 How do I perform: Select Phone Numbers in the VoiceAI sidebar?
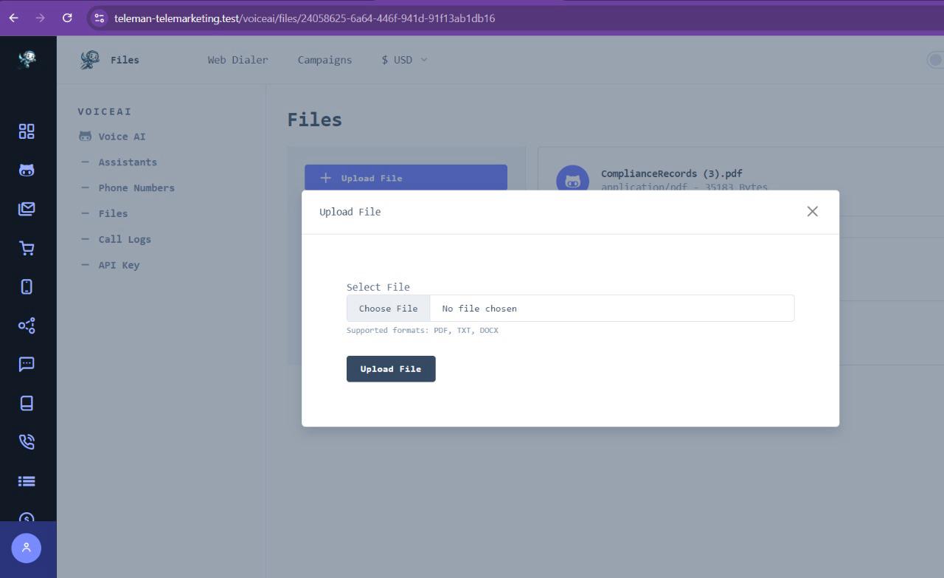(136, 187)
